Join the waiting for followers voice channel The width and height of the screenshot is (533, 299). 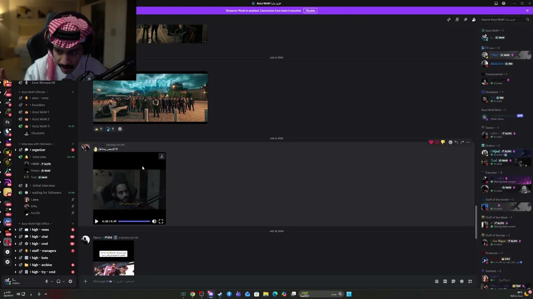(x=46, y=193)
